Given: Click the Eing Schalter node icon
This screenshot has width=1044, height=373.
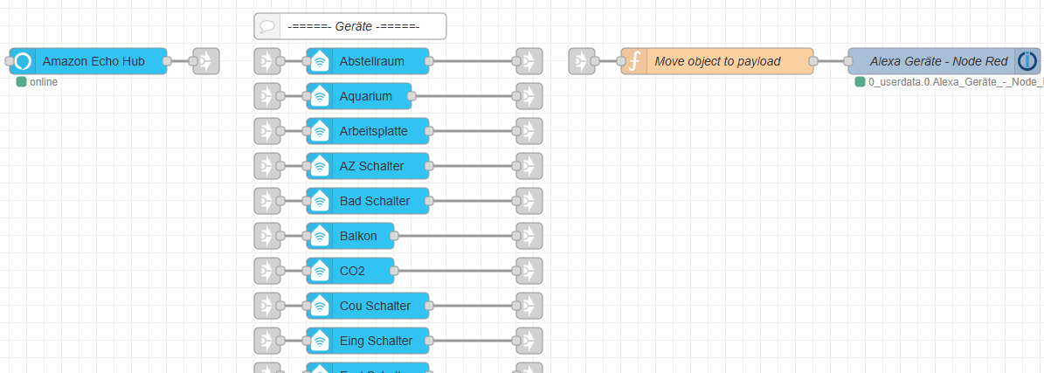Looking at the screenshot, I should 320,341.
